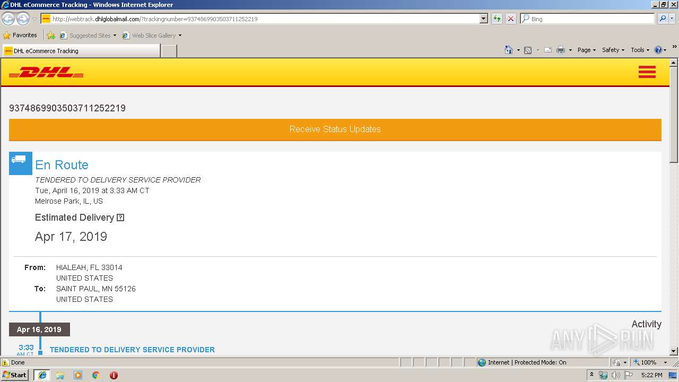Go forward with the browser Forward arrow
This screenshot has height=382, width=679.
[x=23, y=19]
